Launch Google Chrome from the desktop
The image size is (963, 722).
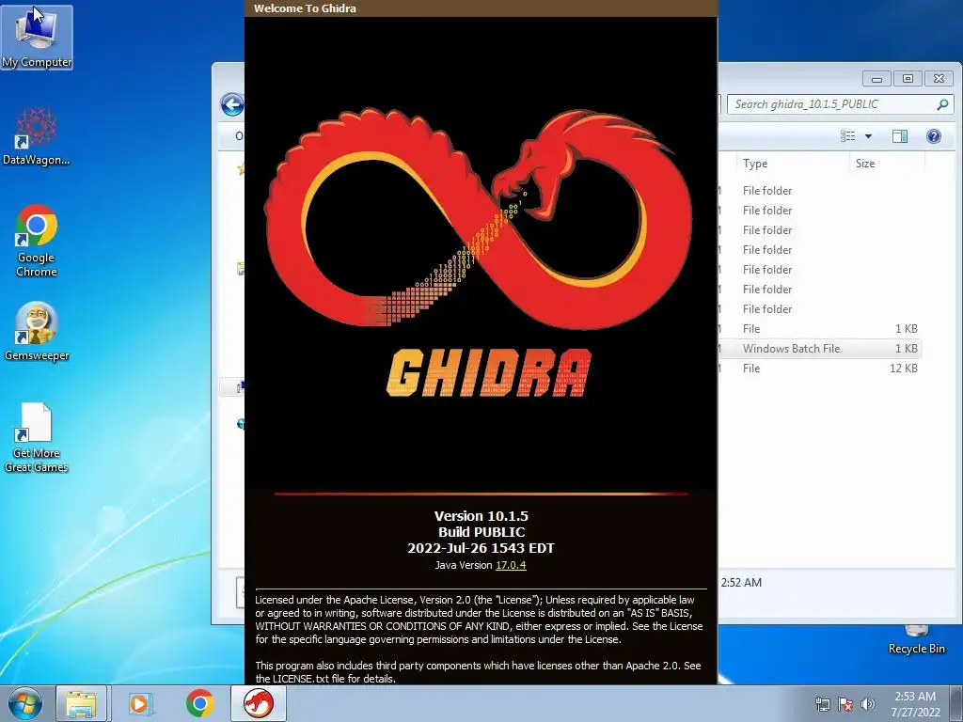click(x=37, y=241)
